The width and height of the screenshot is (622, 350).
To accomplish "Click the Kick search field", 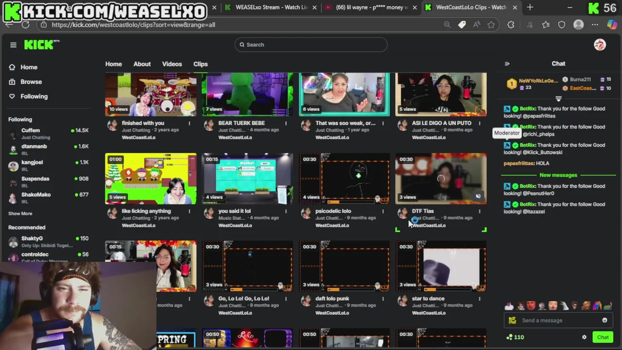I will coord(311,45).
